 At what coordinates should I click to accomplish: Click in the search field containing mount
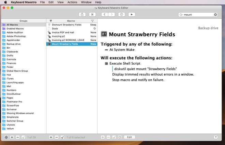tap(198, 15)
